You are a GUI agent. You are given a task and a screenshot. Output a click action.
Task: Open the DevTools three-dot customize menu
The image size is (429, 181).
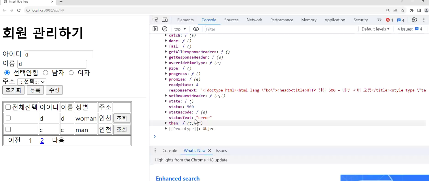click(x=424, y=20)
